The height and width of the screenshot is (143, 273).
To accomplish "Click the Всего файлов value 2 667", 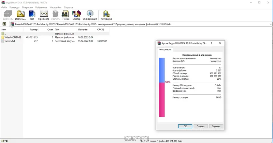I will pos(219,70).
